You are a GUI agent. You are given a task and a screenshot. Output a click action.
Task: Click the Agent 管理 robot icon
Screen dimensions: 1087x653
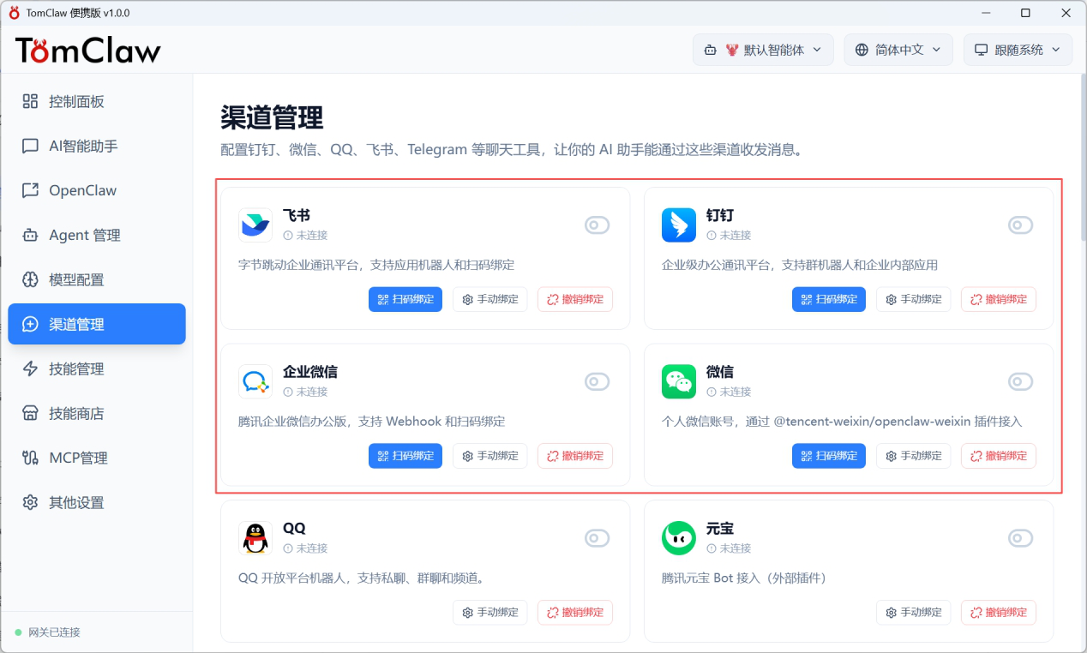point(30,235)
